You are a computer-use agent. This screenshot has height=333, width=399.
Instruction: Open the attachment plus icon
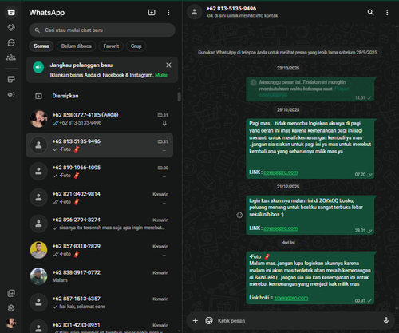click(196, 320)
